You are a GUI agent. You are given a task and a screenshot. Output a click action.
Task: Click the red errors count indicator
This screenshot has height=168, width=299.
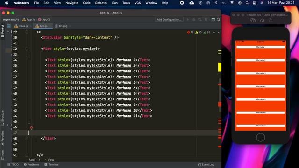point(190,32)
